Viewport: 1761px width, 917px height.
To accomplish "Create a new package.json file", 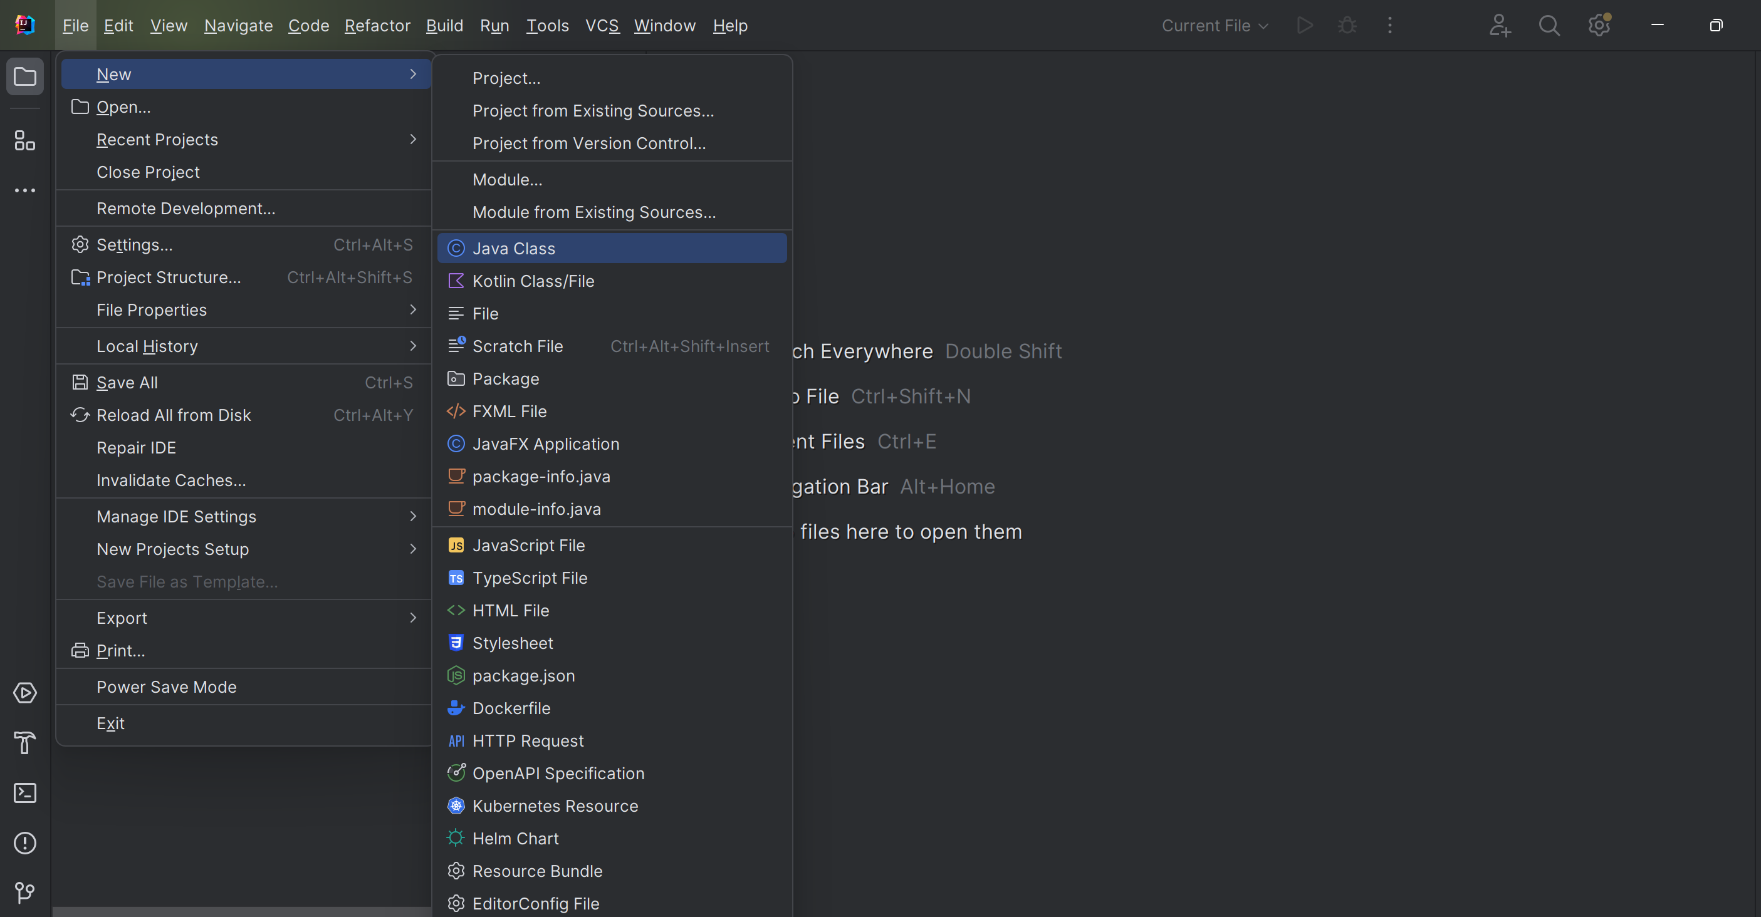I will click(x=612, y=676).
